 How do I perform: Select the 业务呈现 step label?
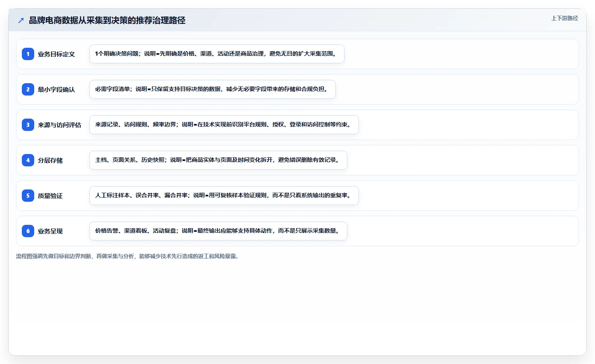pos(50,231)
